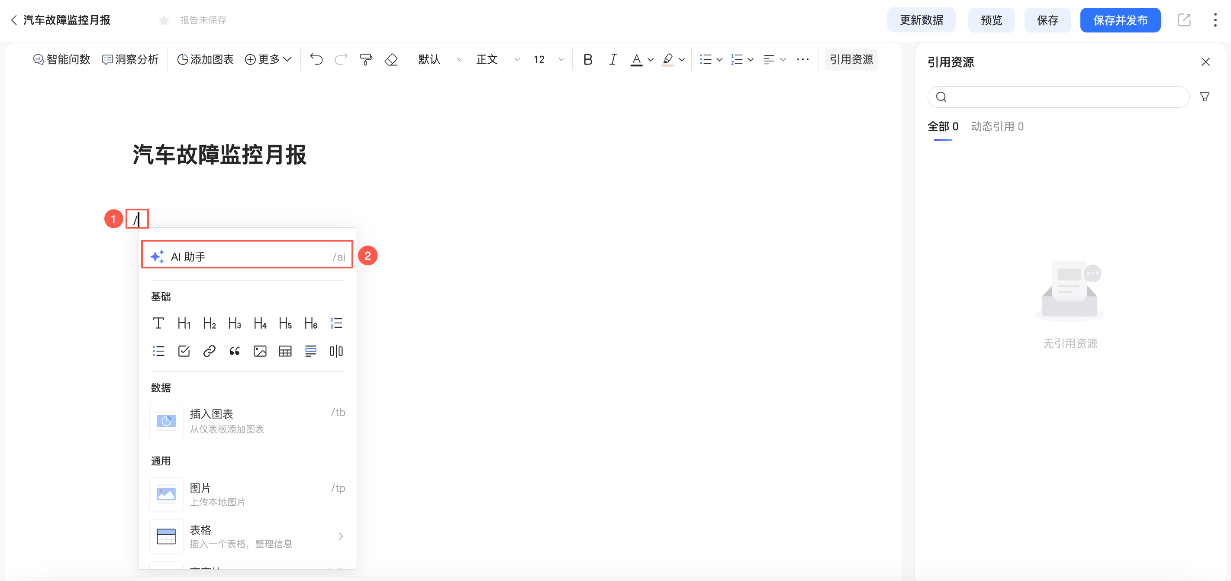Insert ordered list from slash menu
This screenshot has width=1231, height=581.
(336, 323)
